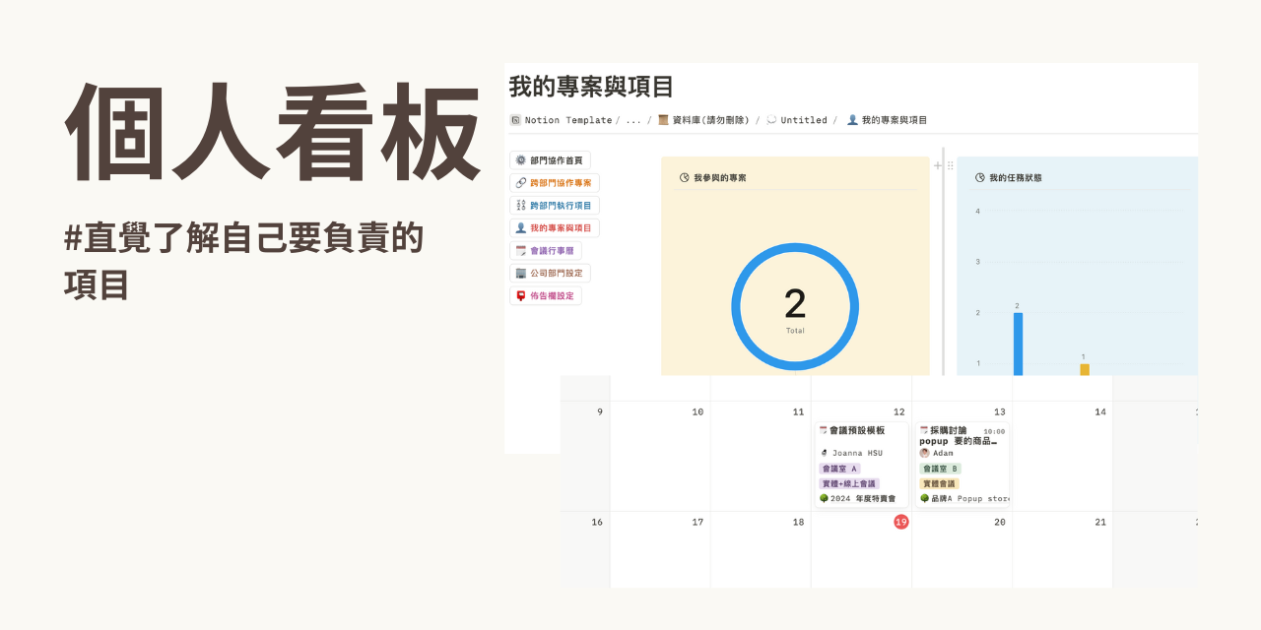Click the chain-link icon beside 跨部門協作專案

click(x=520, y=182)
